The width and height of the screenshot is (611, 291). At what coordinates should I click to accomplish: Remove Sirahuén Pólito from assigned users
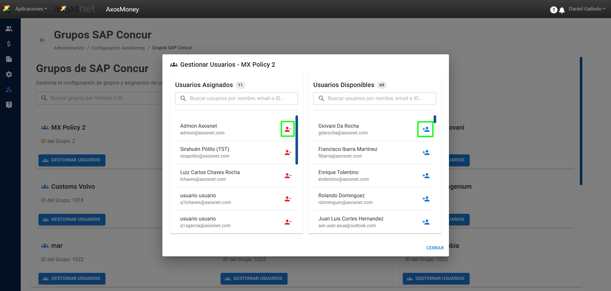coord(288,152)
